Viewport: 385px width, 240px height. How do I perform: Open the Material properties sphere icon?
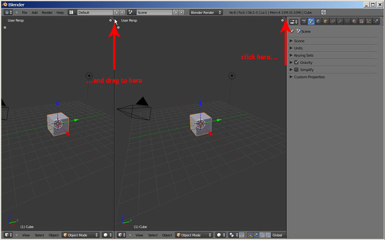coord(354,22)
